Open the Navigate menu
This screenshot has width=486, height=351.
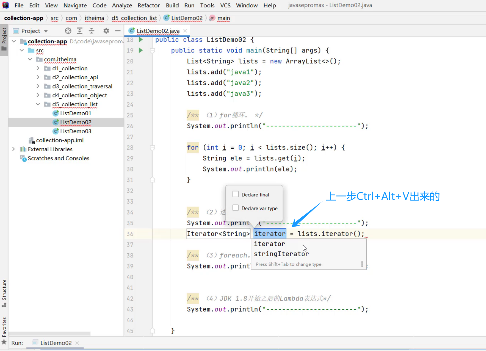click(x=75, y=5)
